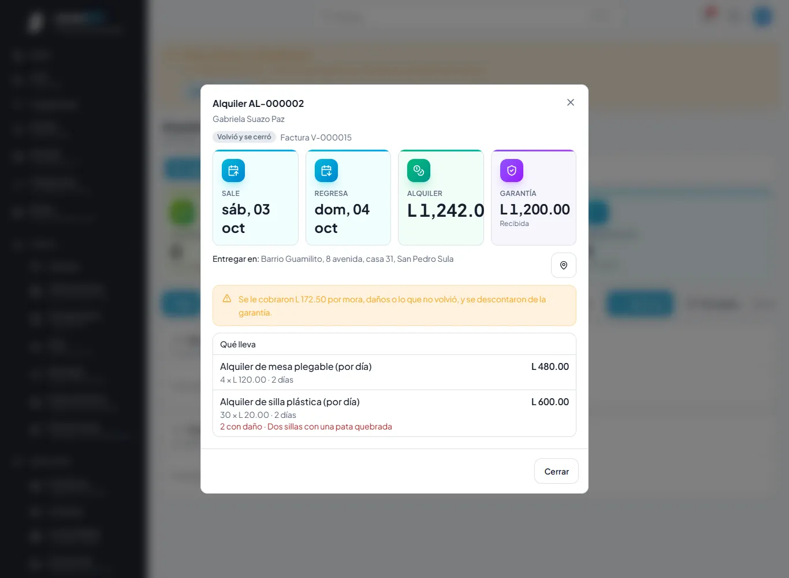
Task: Open the delivery address map pin
Action: point(564,265)
